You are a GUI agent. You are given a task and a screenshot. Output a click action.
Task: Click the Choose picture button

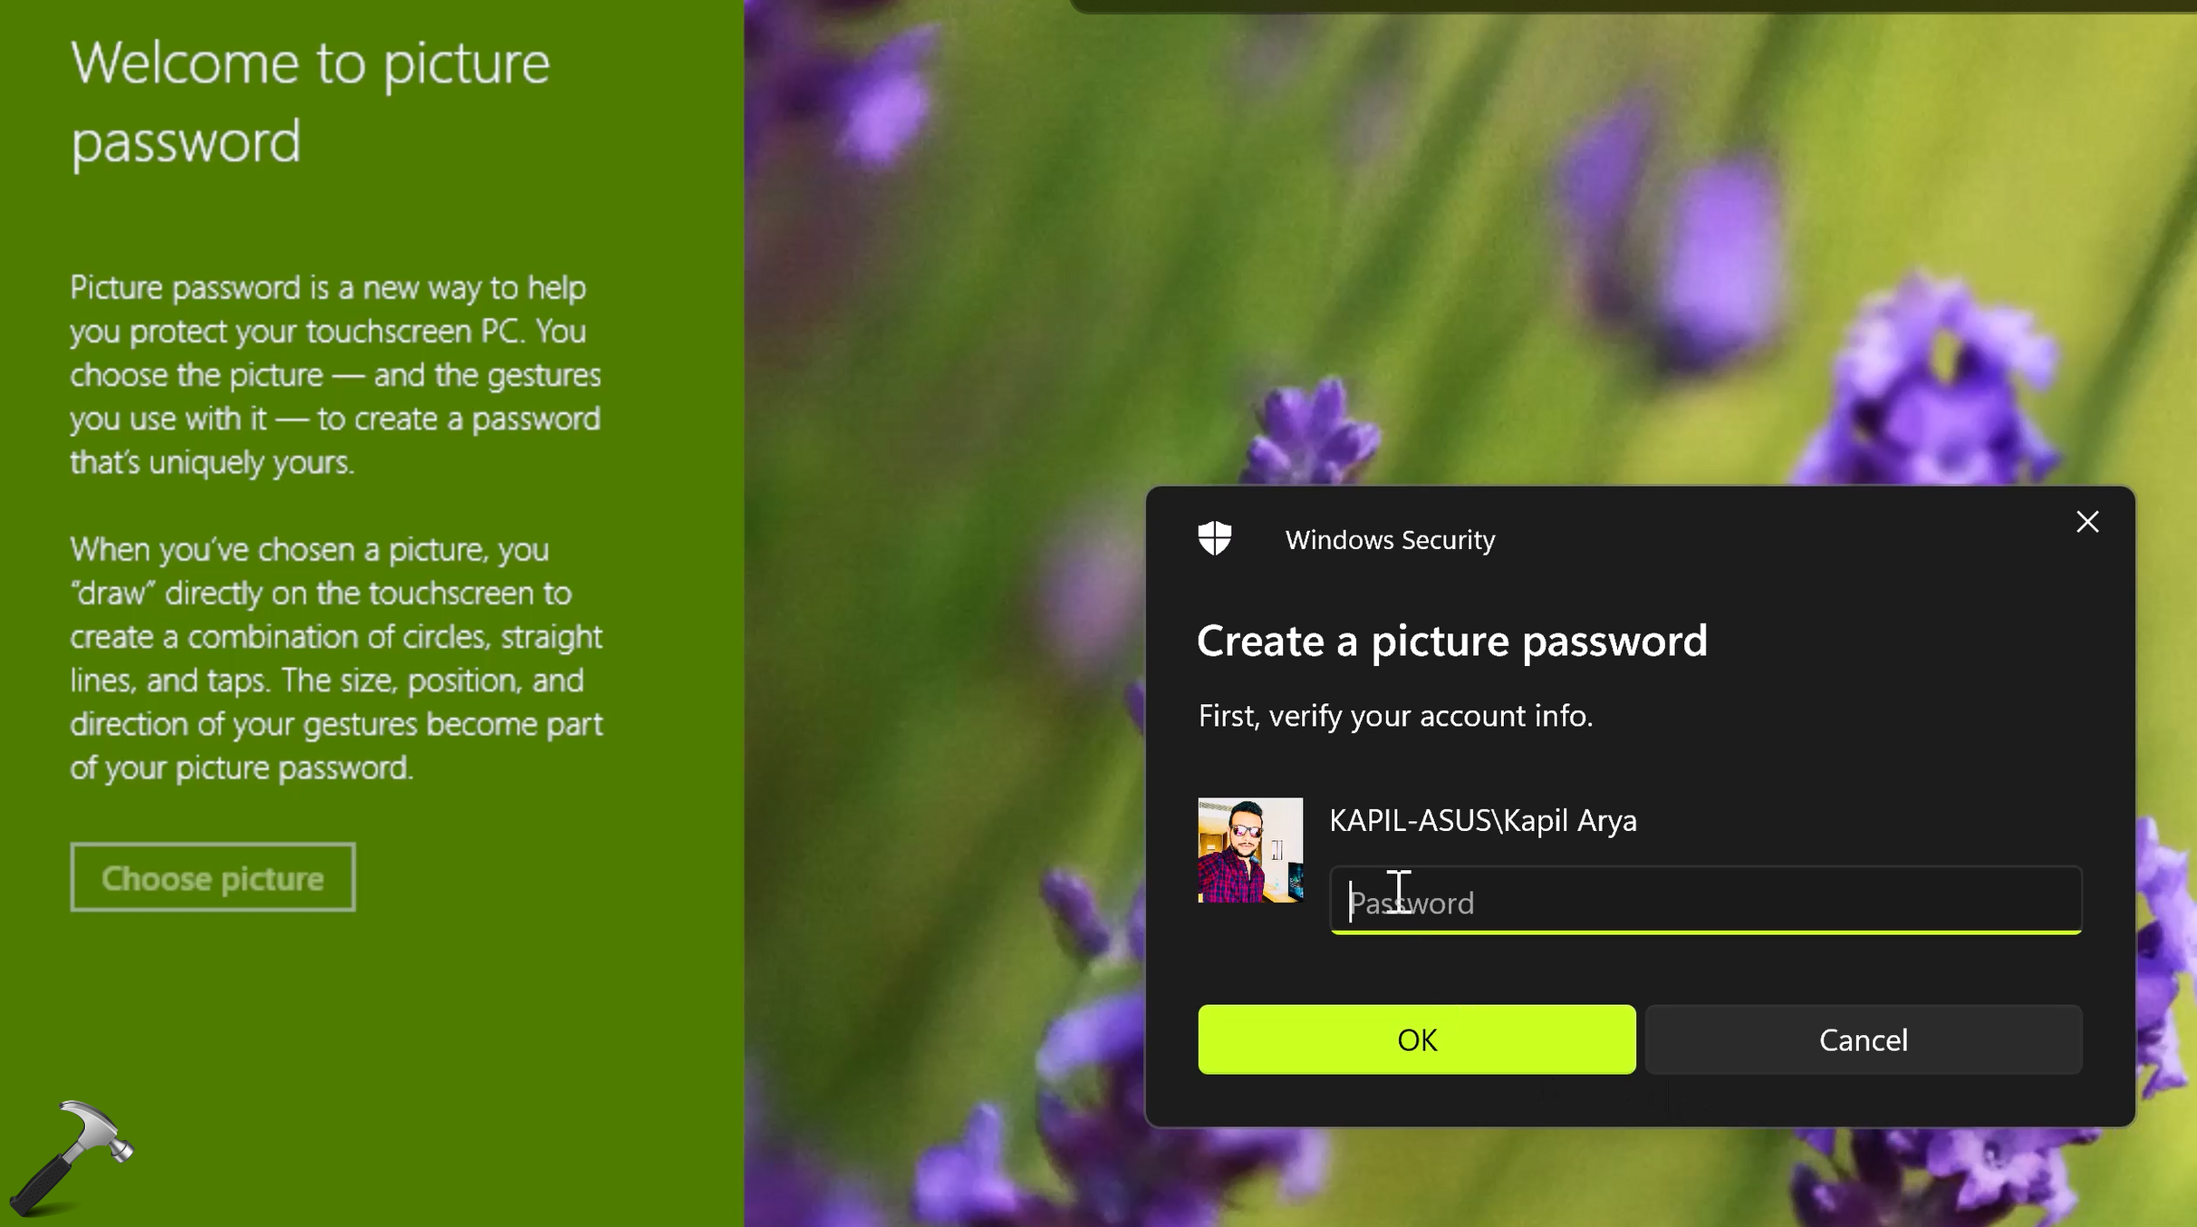(x=213, y=877)
